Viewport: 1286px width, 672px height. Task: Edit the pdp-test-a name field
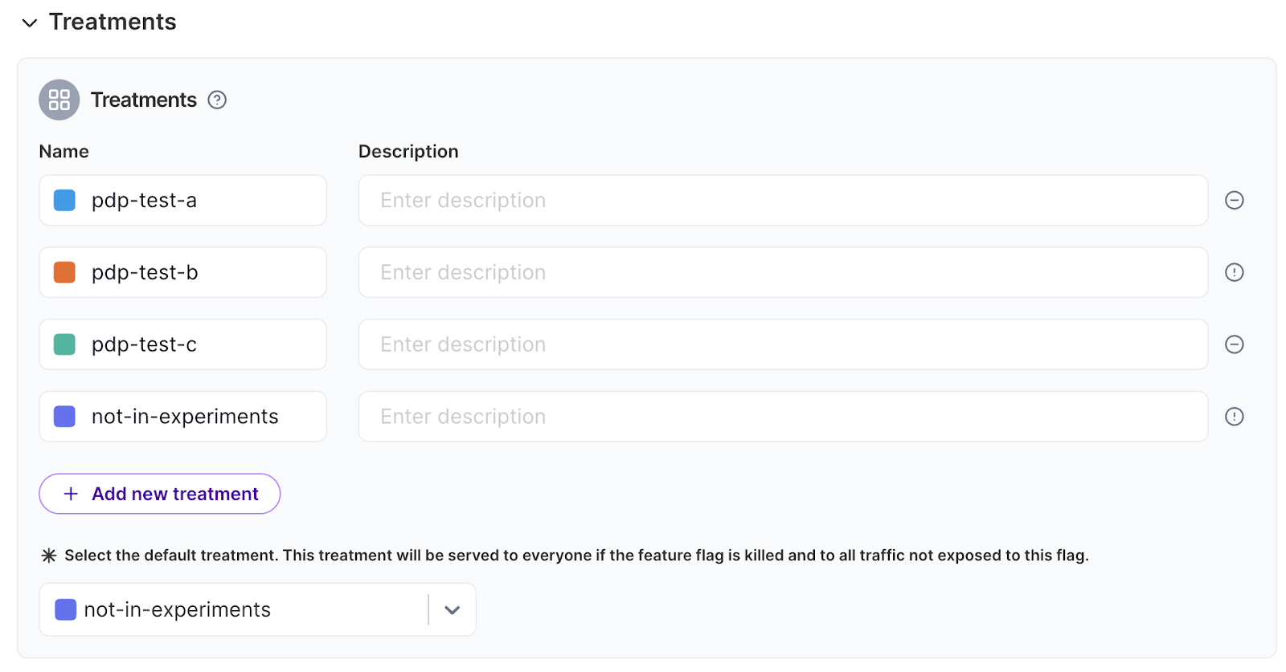[201, 201]
